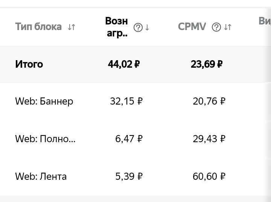The image size is (271, 202).
Task: Click CPMV 20,76 ₽ cell
Action: pos(209,101)
